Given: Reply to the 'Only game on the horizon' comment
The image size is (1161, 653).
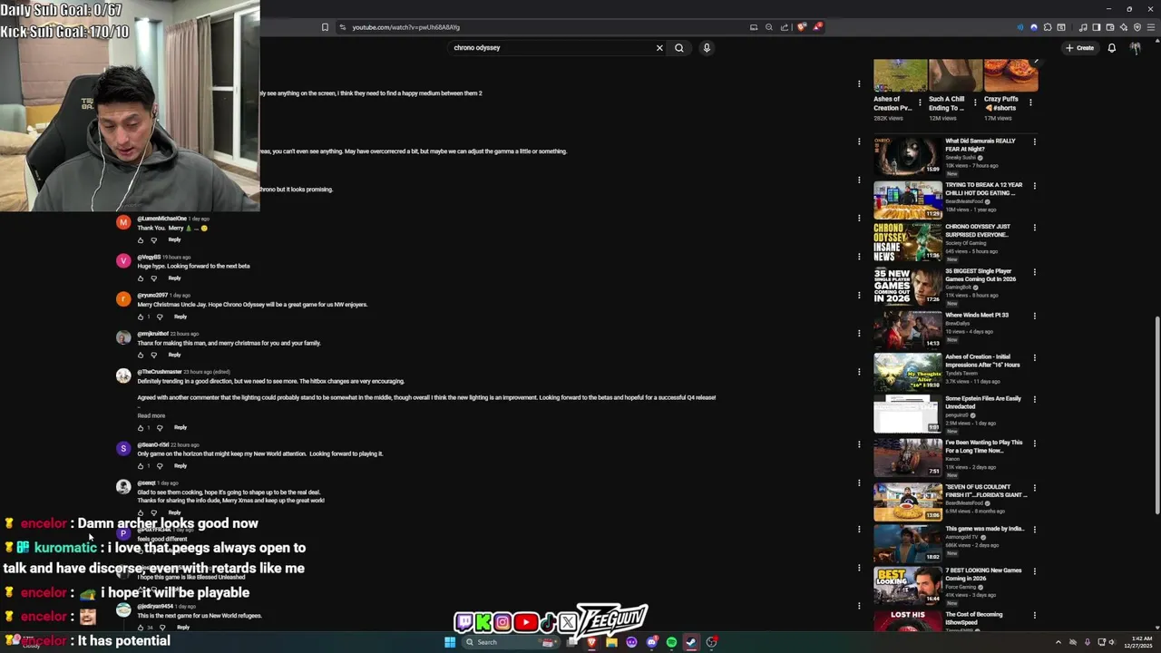Looking at the screenshot, I should point(180,466).
